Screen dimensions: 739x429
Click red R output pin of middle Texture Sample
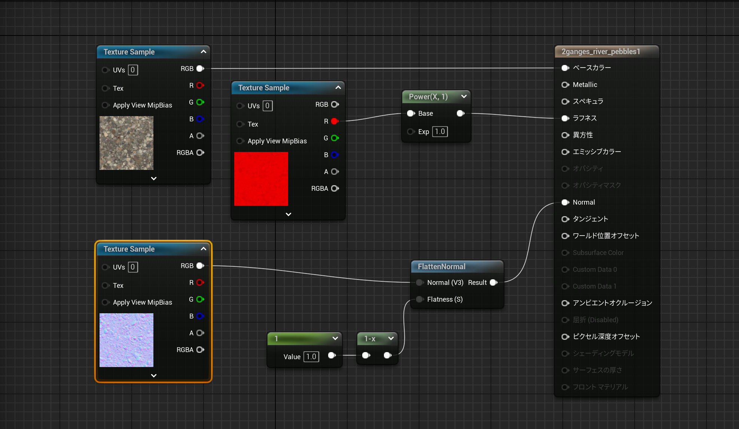pyautogui.click(x=335, y=121)
